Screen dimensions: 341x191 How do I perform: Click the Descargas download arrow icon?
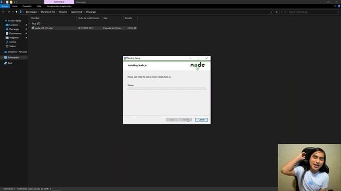tap(7, 29)
